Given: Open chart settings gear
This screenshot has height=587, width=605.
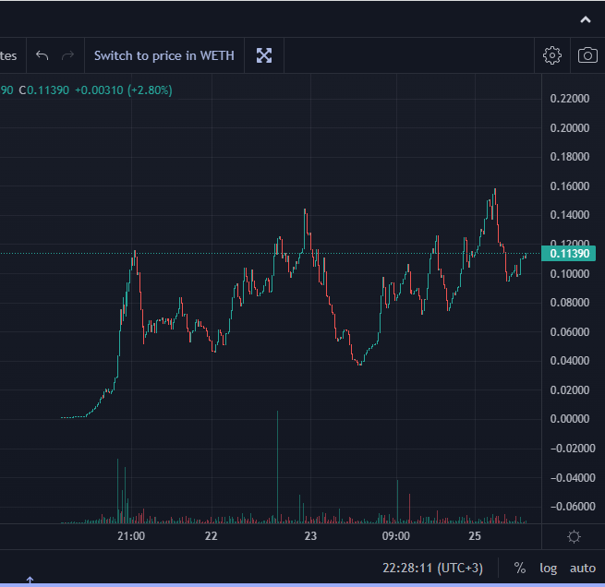Looking at the screenshot, I should coord(552,56).
